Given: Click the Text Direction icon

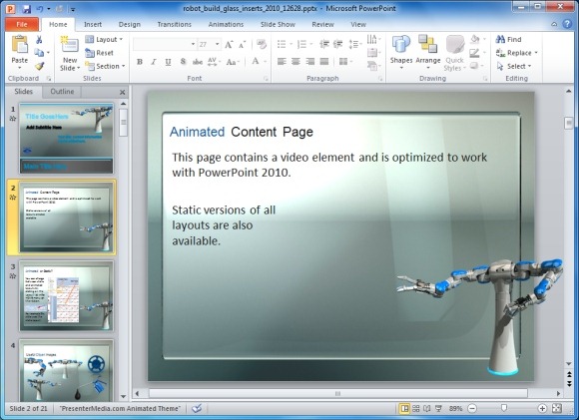Looking at the screenshot, I should pyautogui.click(x=372, y=39).
